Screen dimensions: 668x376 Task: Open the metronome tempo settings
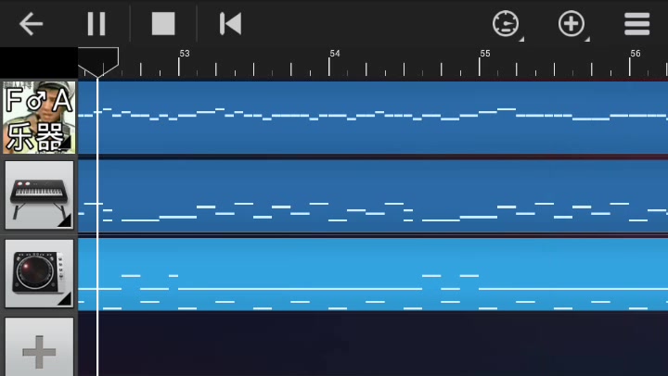point(507,24)
